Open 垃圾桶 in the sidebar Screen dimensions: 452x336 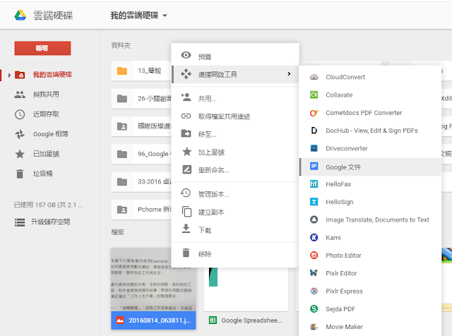click(x=42, y=174)
